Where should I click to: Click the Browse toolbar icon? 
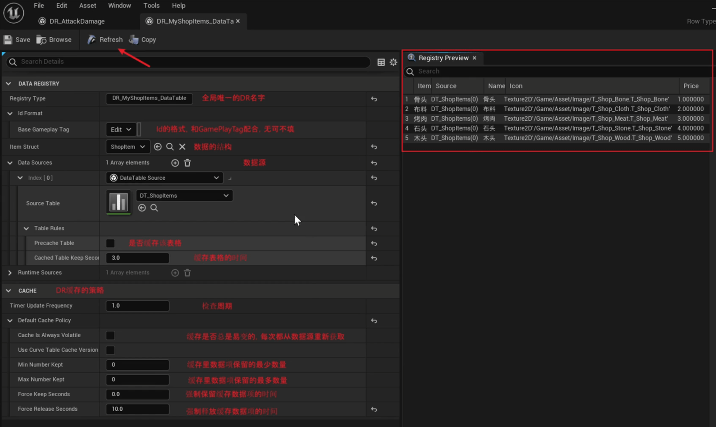(42, 40)
